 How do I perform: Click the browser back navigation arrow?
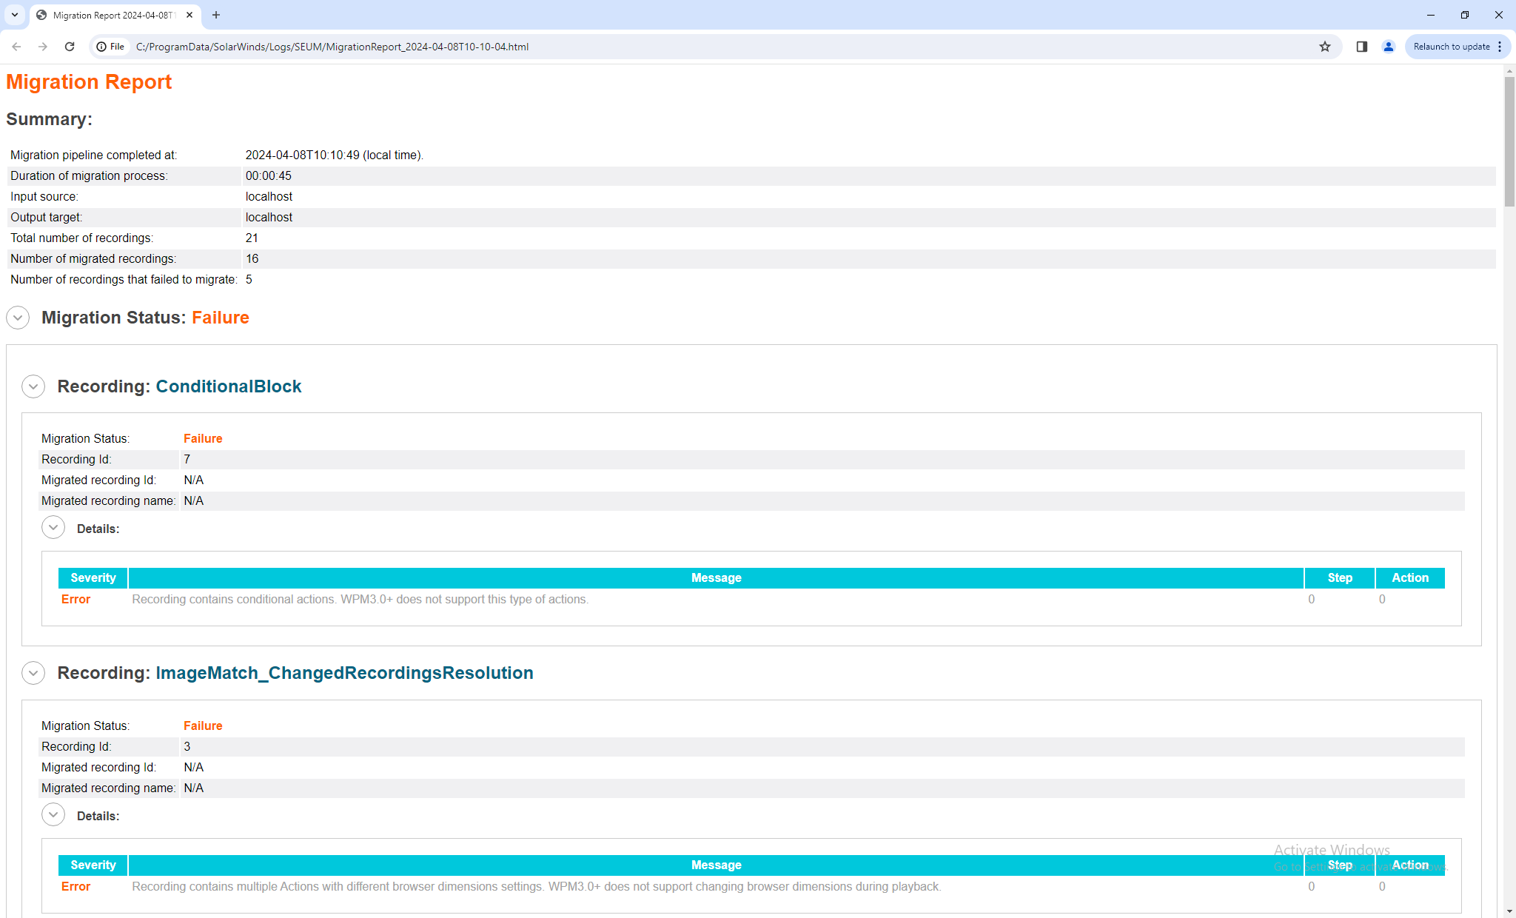pos(16,46)
